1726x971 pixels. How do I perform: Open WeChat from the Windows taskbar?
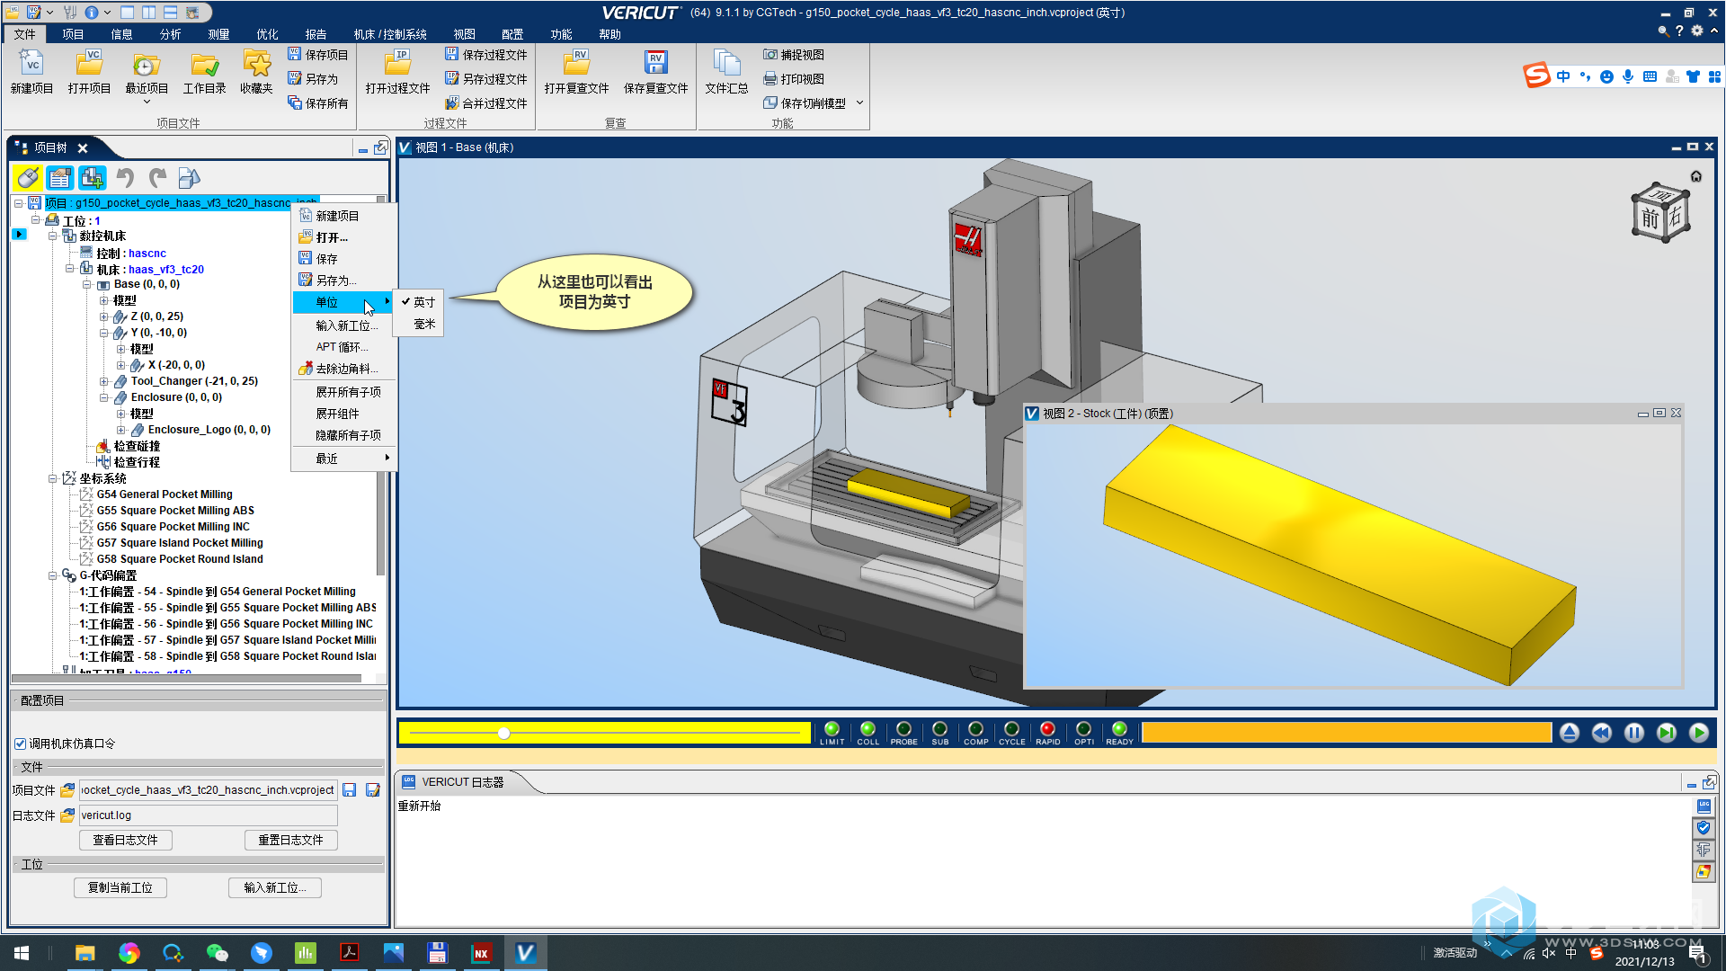217,953
